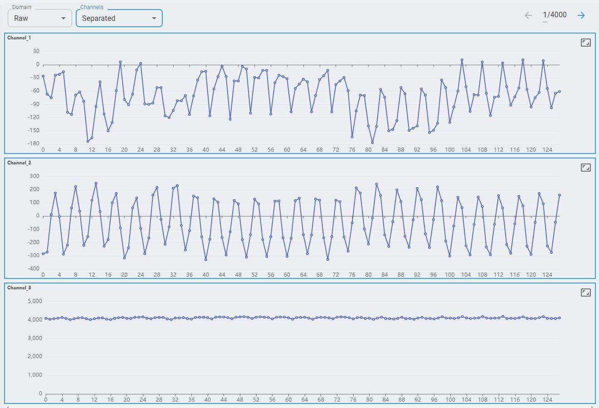The image size is (599, 408).
Task: Click the Channel_3 chart title
Action: [19, 288]
